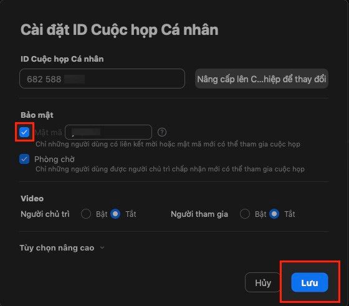Click the question mark help icon beside password
Image resolution: width=349 pixels, height=306 pixels.
(162, 132)
